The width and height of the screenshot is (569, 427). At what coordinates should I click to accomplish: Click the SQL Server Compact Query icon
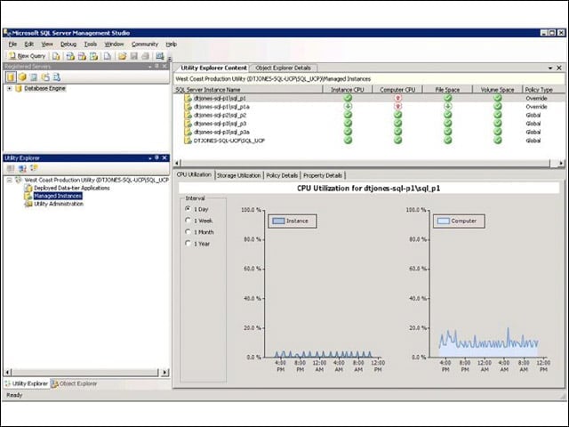[x=107, y=56]
